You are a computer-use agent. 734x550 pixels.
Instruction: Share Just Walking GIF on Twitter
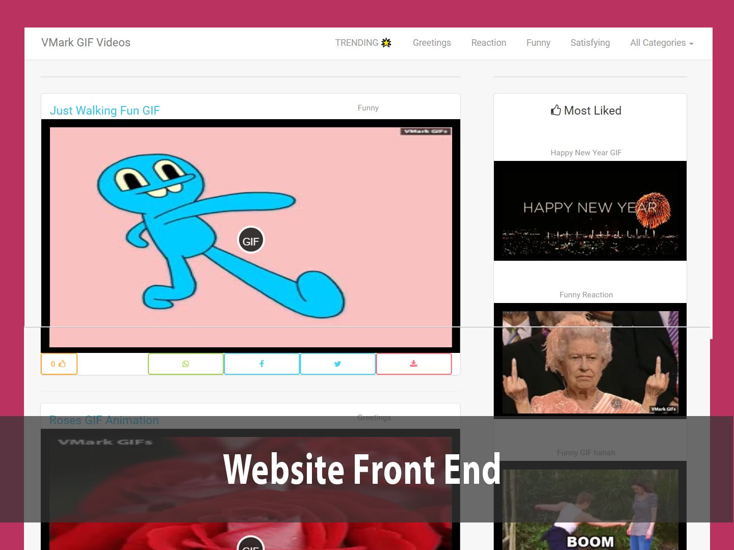click(337, 364)
